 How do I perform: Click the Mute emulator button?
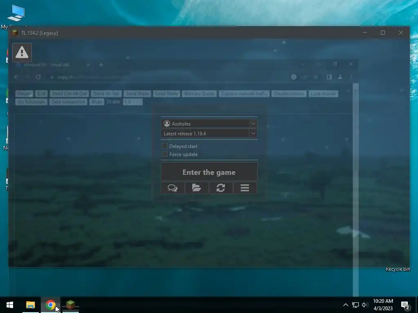pyautogui.click(x=97, y=102)
